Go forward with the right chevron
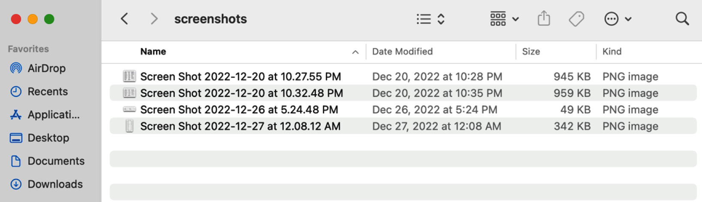The image size is (702, 202). (x=154, y=19)
